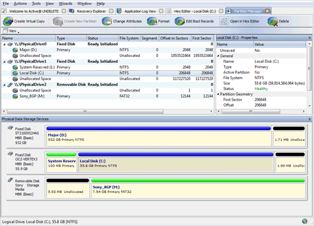Sort list by the Name column header
Image resolution: width=314 pixels, height=226 pixels.
pos(28,38)
